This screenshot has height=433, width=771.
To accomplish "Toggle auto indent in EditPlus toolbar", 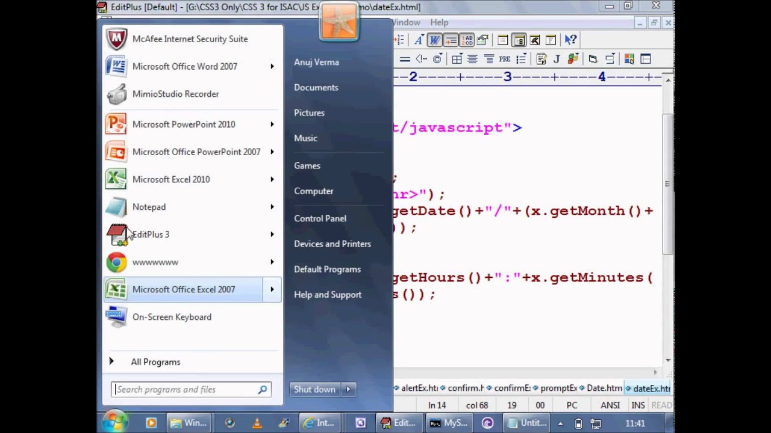I will pos(451,40).
